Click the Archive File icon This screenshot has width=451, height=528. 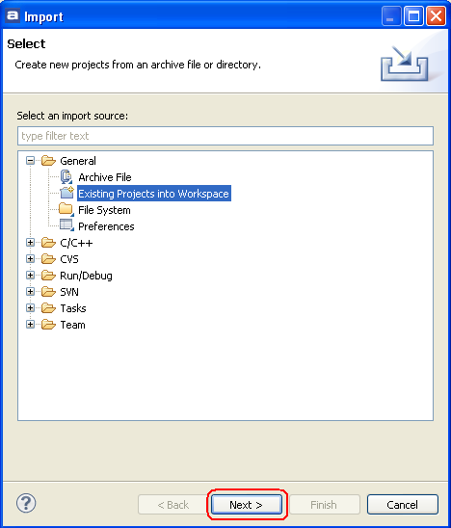(x=66, y=176)
